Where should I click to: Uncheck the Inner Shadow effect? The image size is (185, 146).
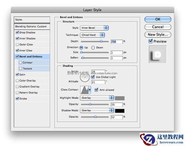[17, 39]
